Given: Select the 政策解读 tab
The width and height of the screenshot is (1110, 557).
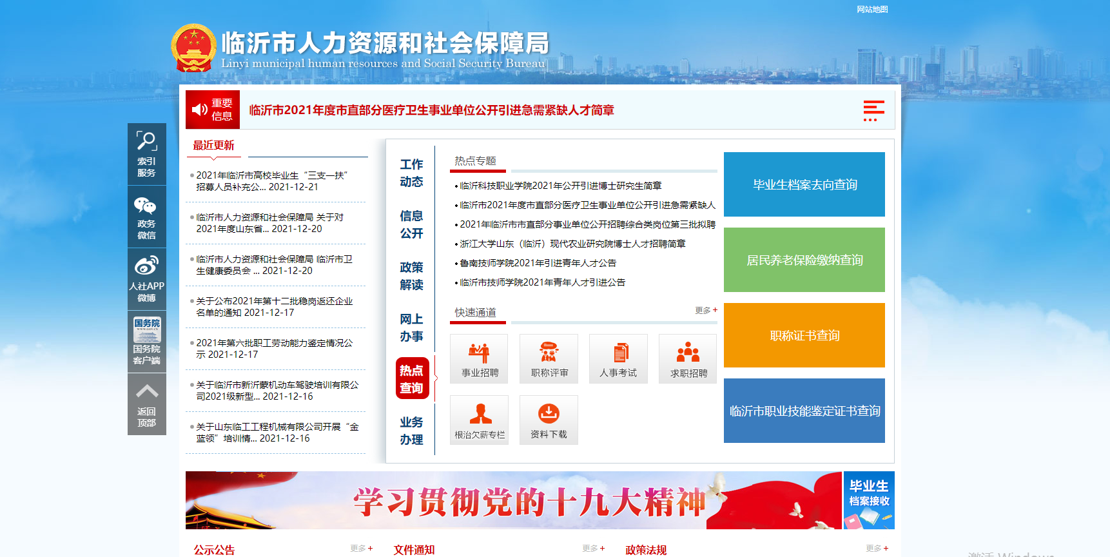Looking at the screenshot, I should click(411, 276).
